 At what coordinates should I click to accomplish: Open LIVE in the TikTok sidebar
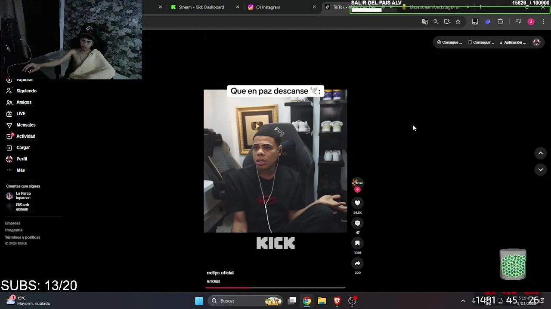coord(16,114)
